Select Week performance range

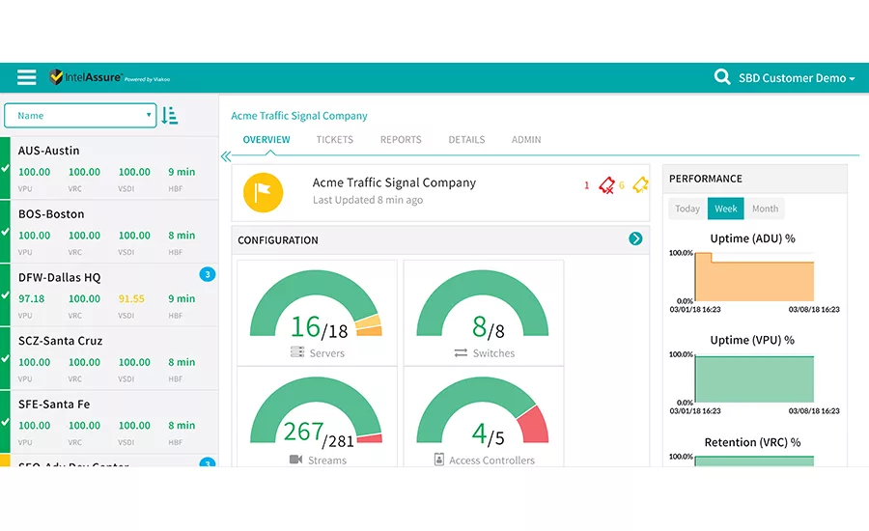pos(725,209)
